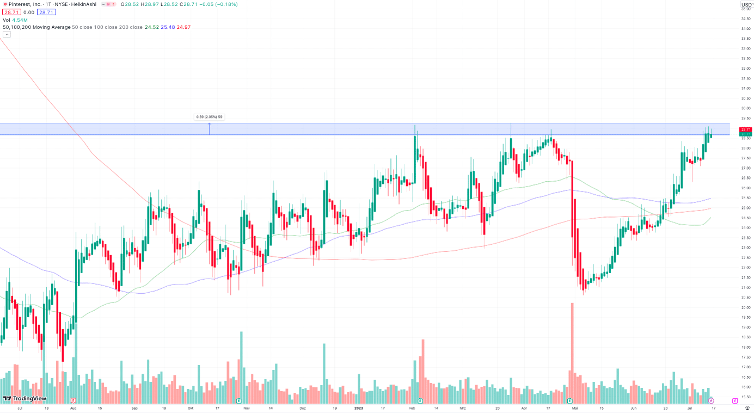Click the Vol value 4.54M
Screen dimensions: 754x414
point(19,20)
